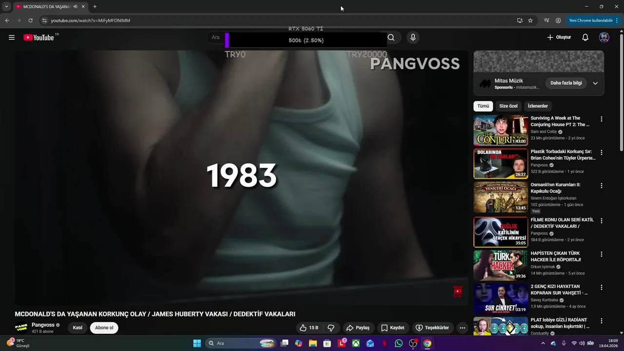This screenshot has width=624, height=351.
Task: Save video using Kaydet button
Action: [392, 328]
